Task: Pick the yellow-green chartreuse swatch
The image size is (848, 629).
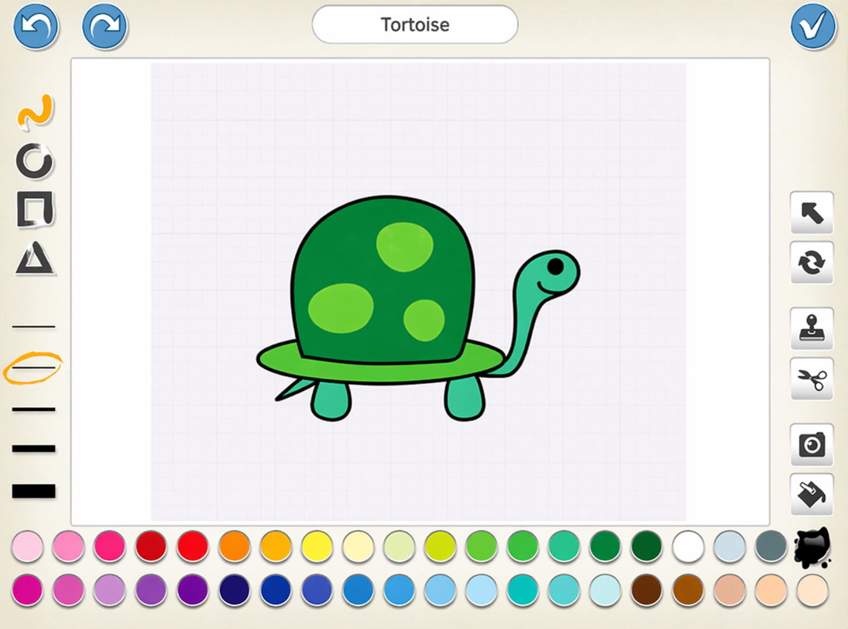Action: (x=440, y=546)
